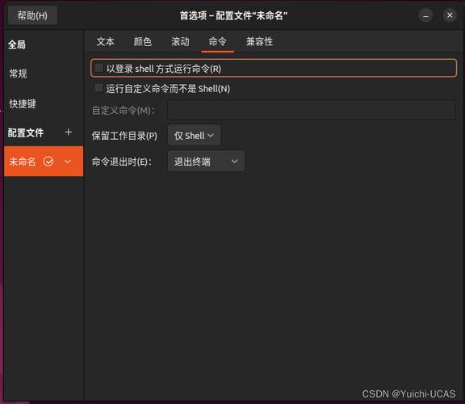Minimize the preferences window
This screenshot has width=465, height=404.
425,15
